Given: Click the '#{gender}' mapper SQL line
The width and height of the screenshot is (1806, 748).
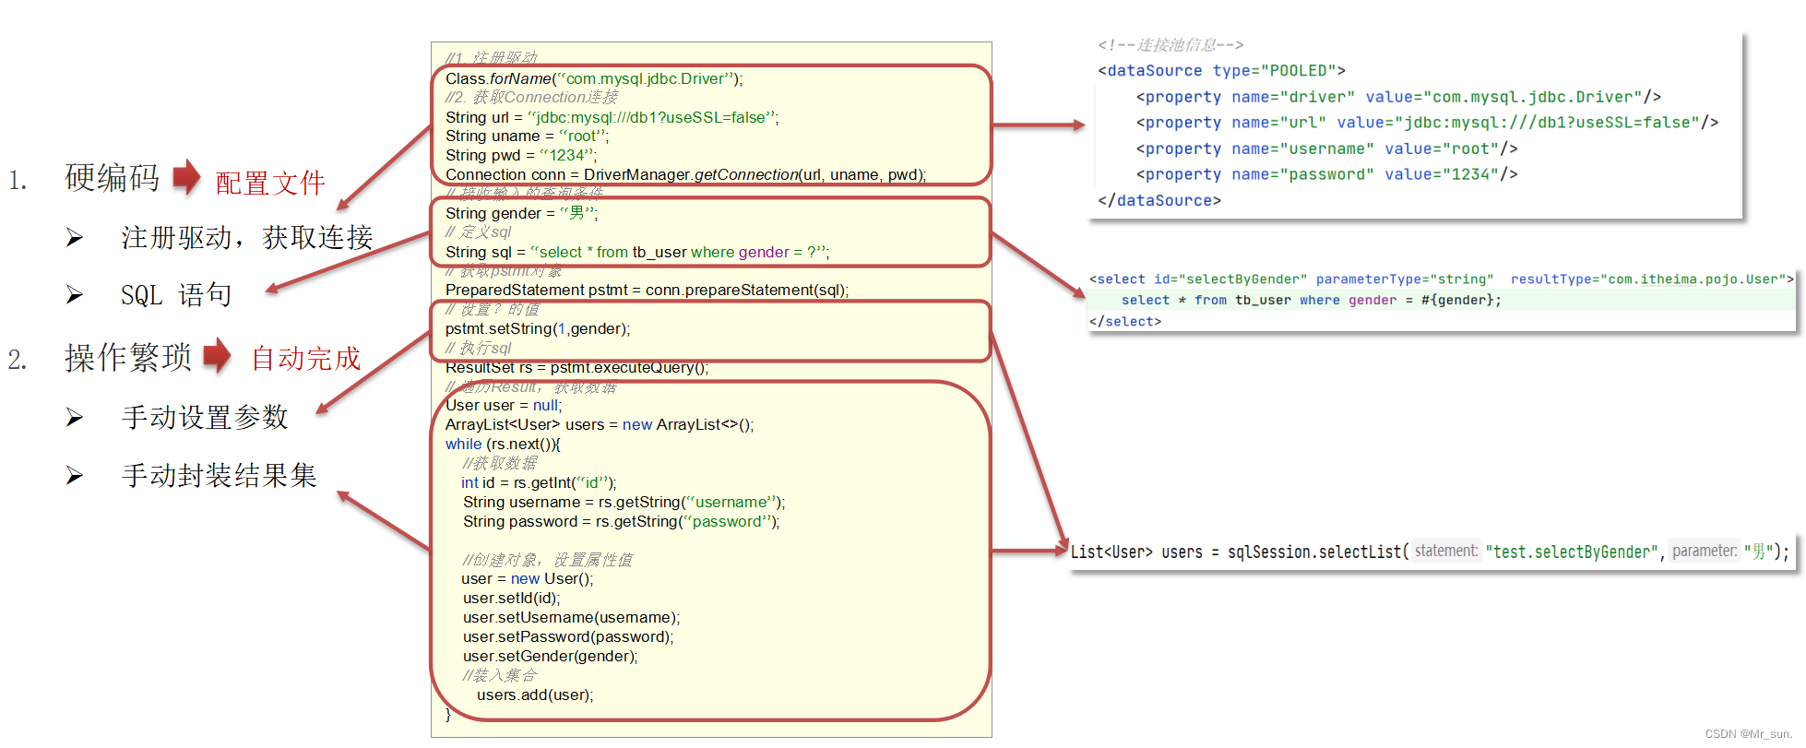Looking at the screenshot, I should [x=1311, y=300].
